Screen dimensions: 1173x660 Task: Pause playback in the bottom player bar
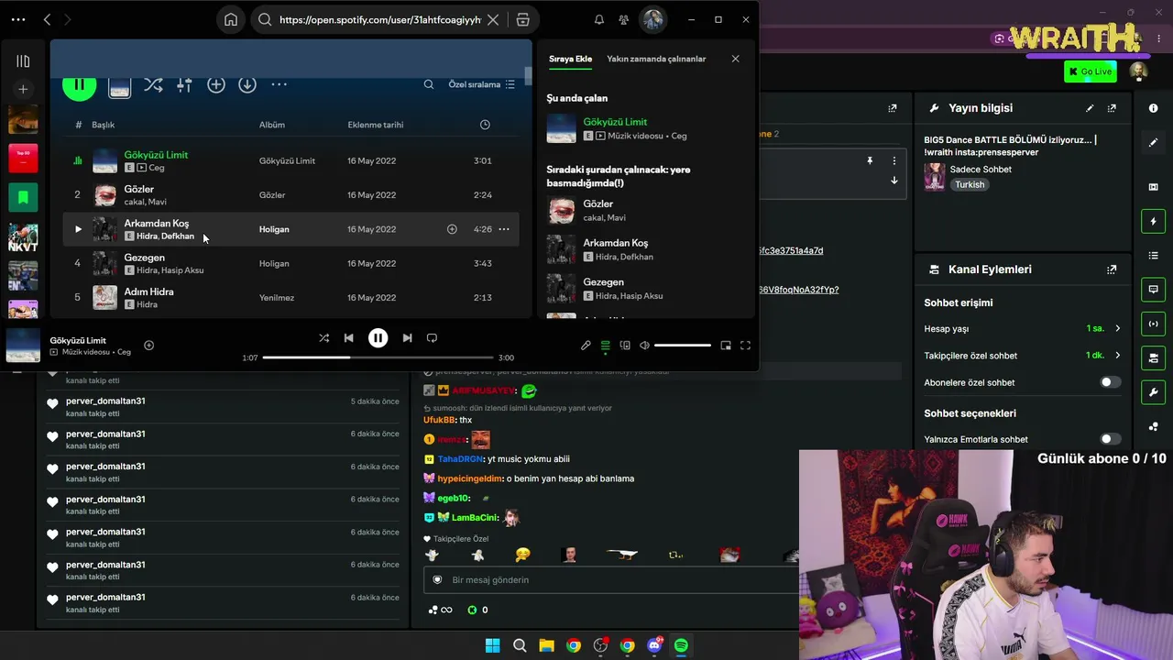tap(378, 338)
